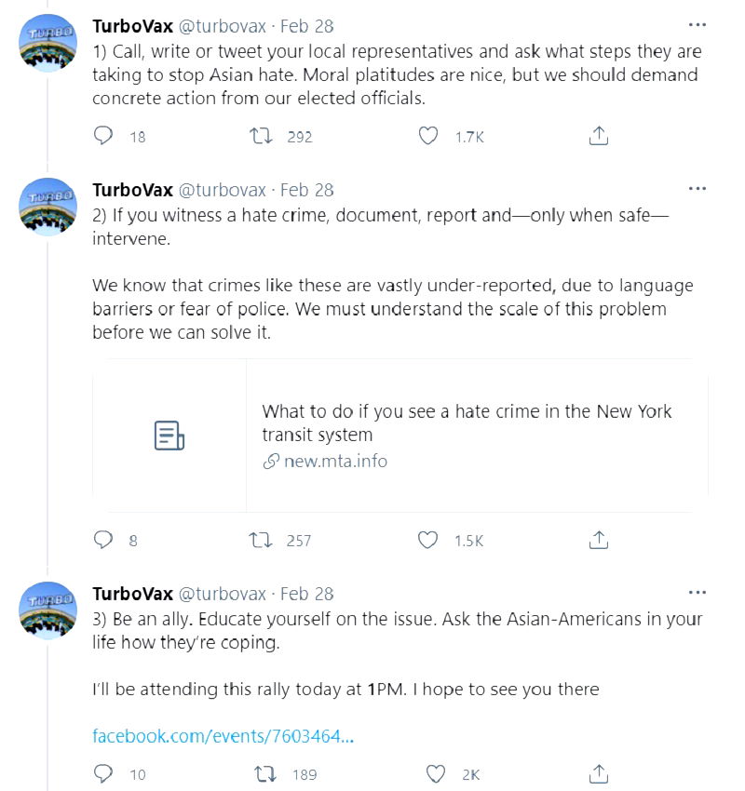Reply to the tweet about local representatives

[x=104, y=137]
